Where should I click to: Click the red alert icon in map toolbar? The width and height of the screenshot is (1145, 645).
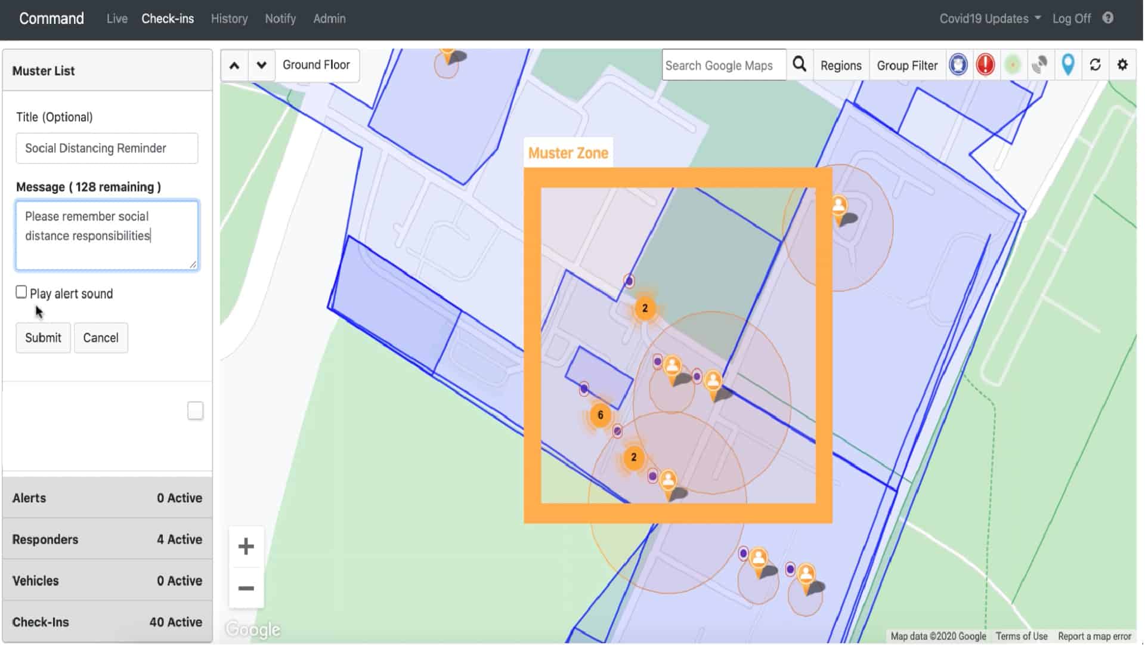pos(985,65)
